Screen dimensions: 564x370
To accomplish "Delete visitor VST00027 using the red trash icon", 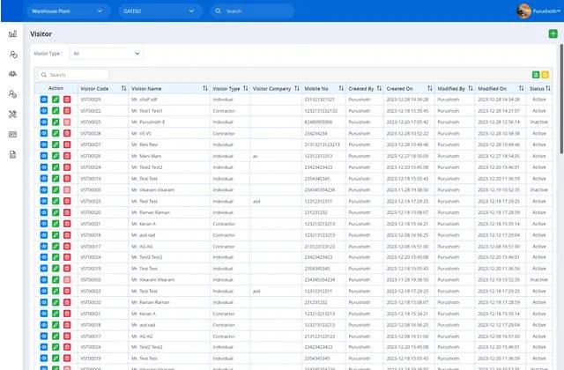I will 67,144.
